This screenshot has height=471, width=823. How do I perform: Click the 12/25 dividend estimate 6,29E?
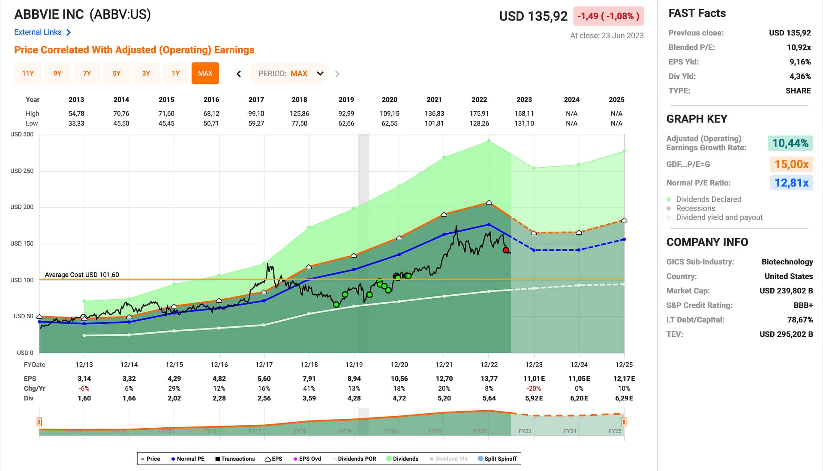[624, 398]
